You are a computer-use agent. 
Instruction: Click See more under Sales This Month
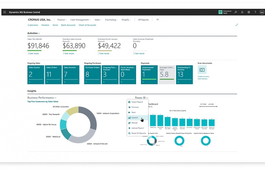(x=34, y=54)
